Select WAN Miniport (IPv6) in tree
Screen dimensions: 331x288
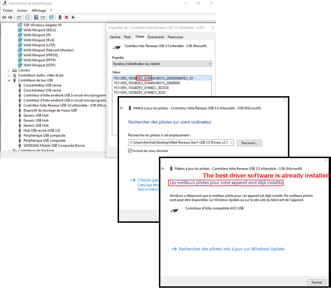pos(39,40)
